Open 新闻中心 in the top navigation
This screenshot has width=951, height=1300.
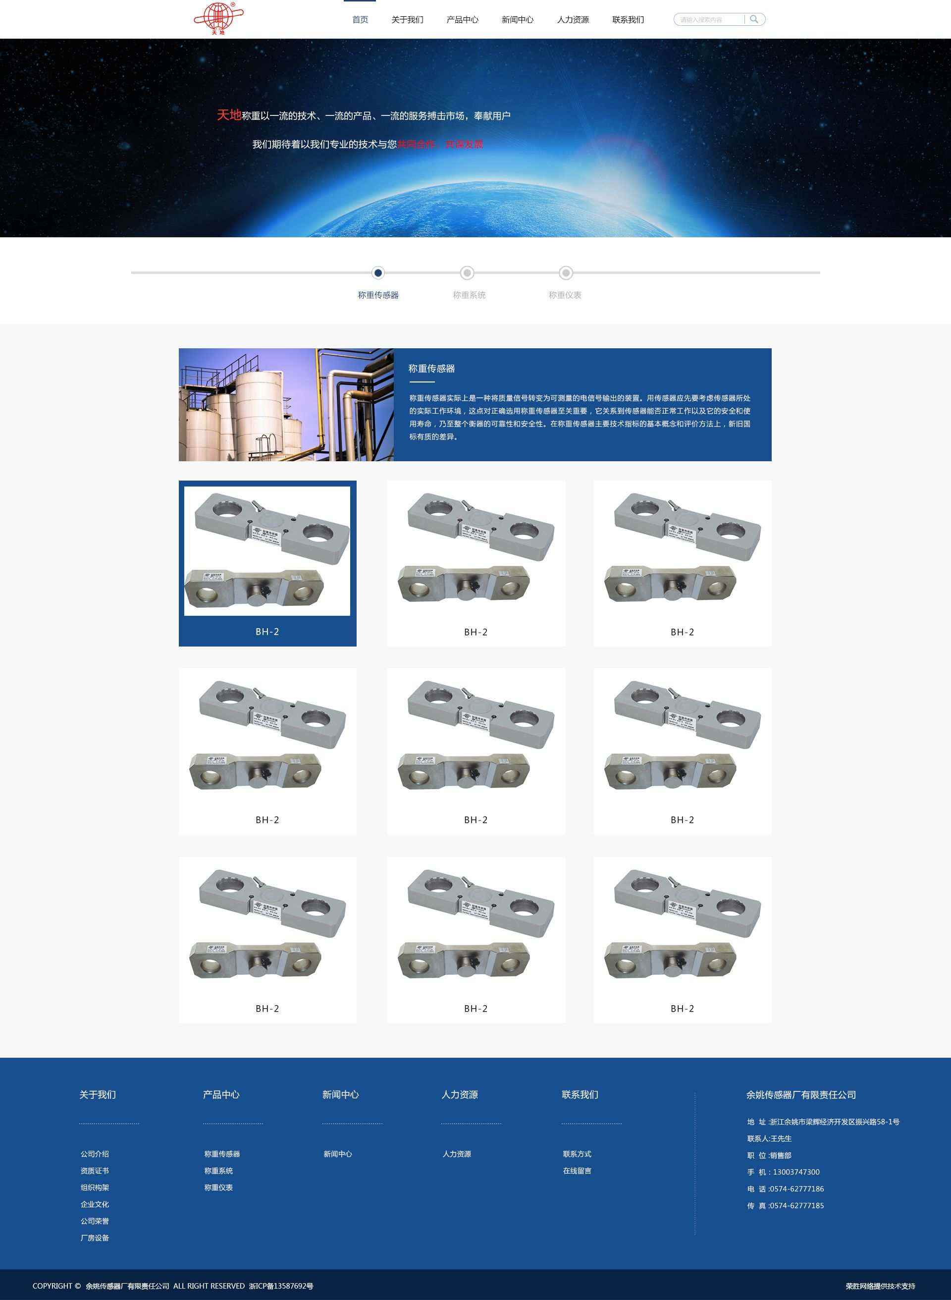[517, 20]
